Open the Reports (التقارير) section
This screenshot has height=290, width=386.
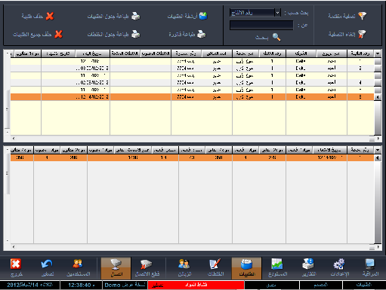[x=308, y=268]
